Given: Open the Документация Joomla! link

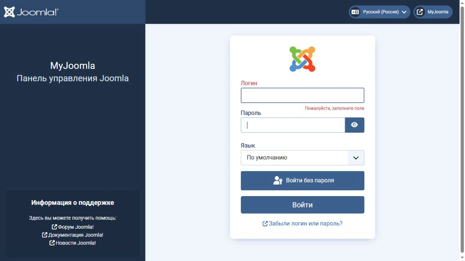Looking at the screenshot, I should (73, 235).
